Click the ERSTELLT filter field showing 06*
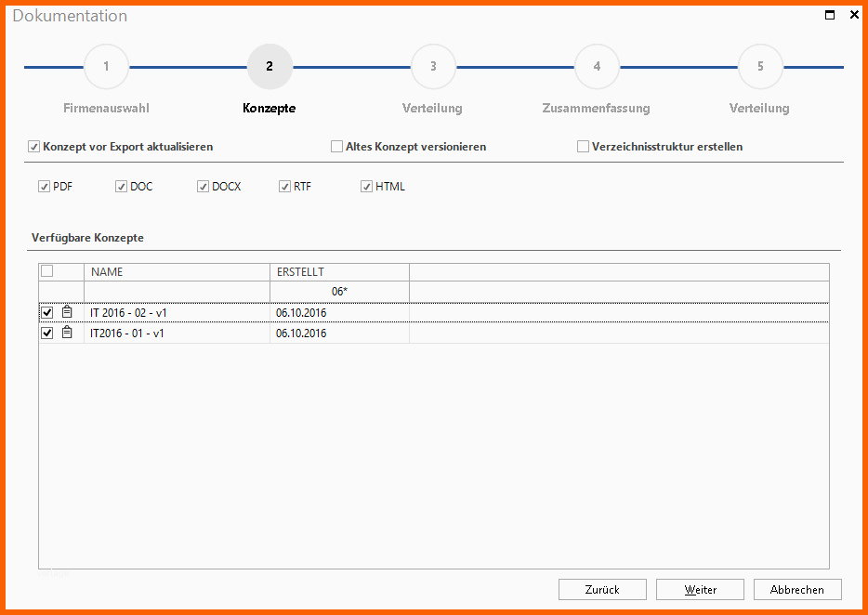868x615 pixels. 339,292
